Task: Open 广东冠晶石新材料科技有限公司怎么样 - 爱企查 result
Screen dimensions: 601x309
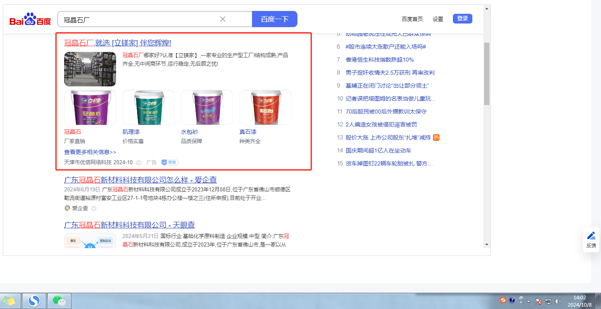Action: pos(140,180)
